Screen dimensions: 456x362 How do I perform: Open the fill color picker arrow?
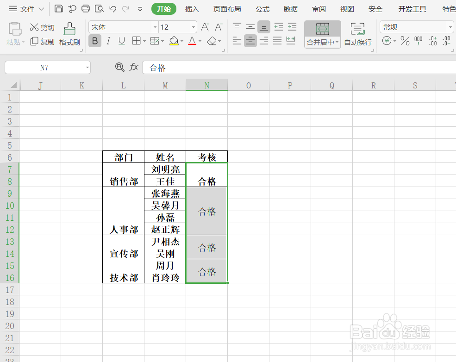point(182,41)
